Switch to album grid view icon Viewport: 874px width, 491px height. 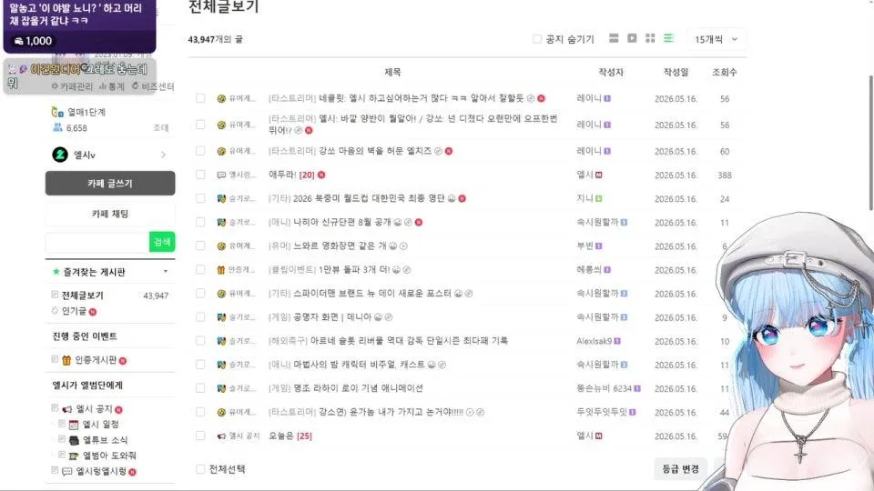click(650, 38)
